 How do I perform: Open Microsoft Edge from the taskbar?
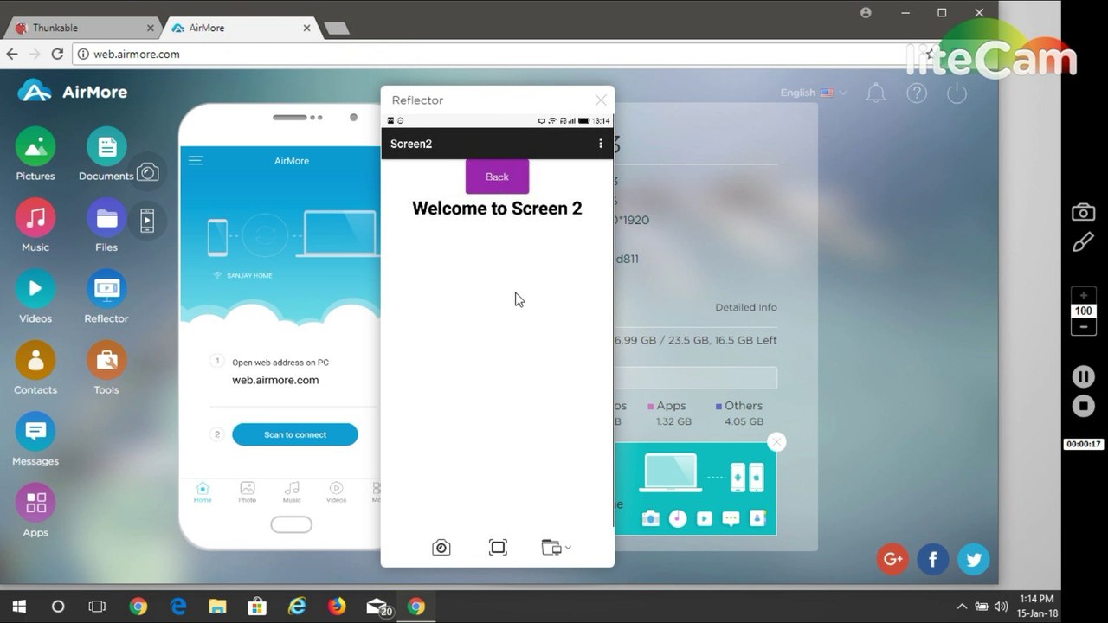(x=178, y=607)
